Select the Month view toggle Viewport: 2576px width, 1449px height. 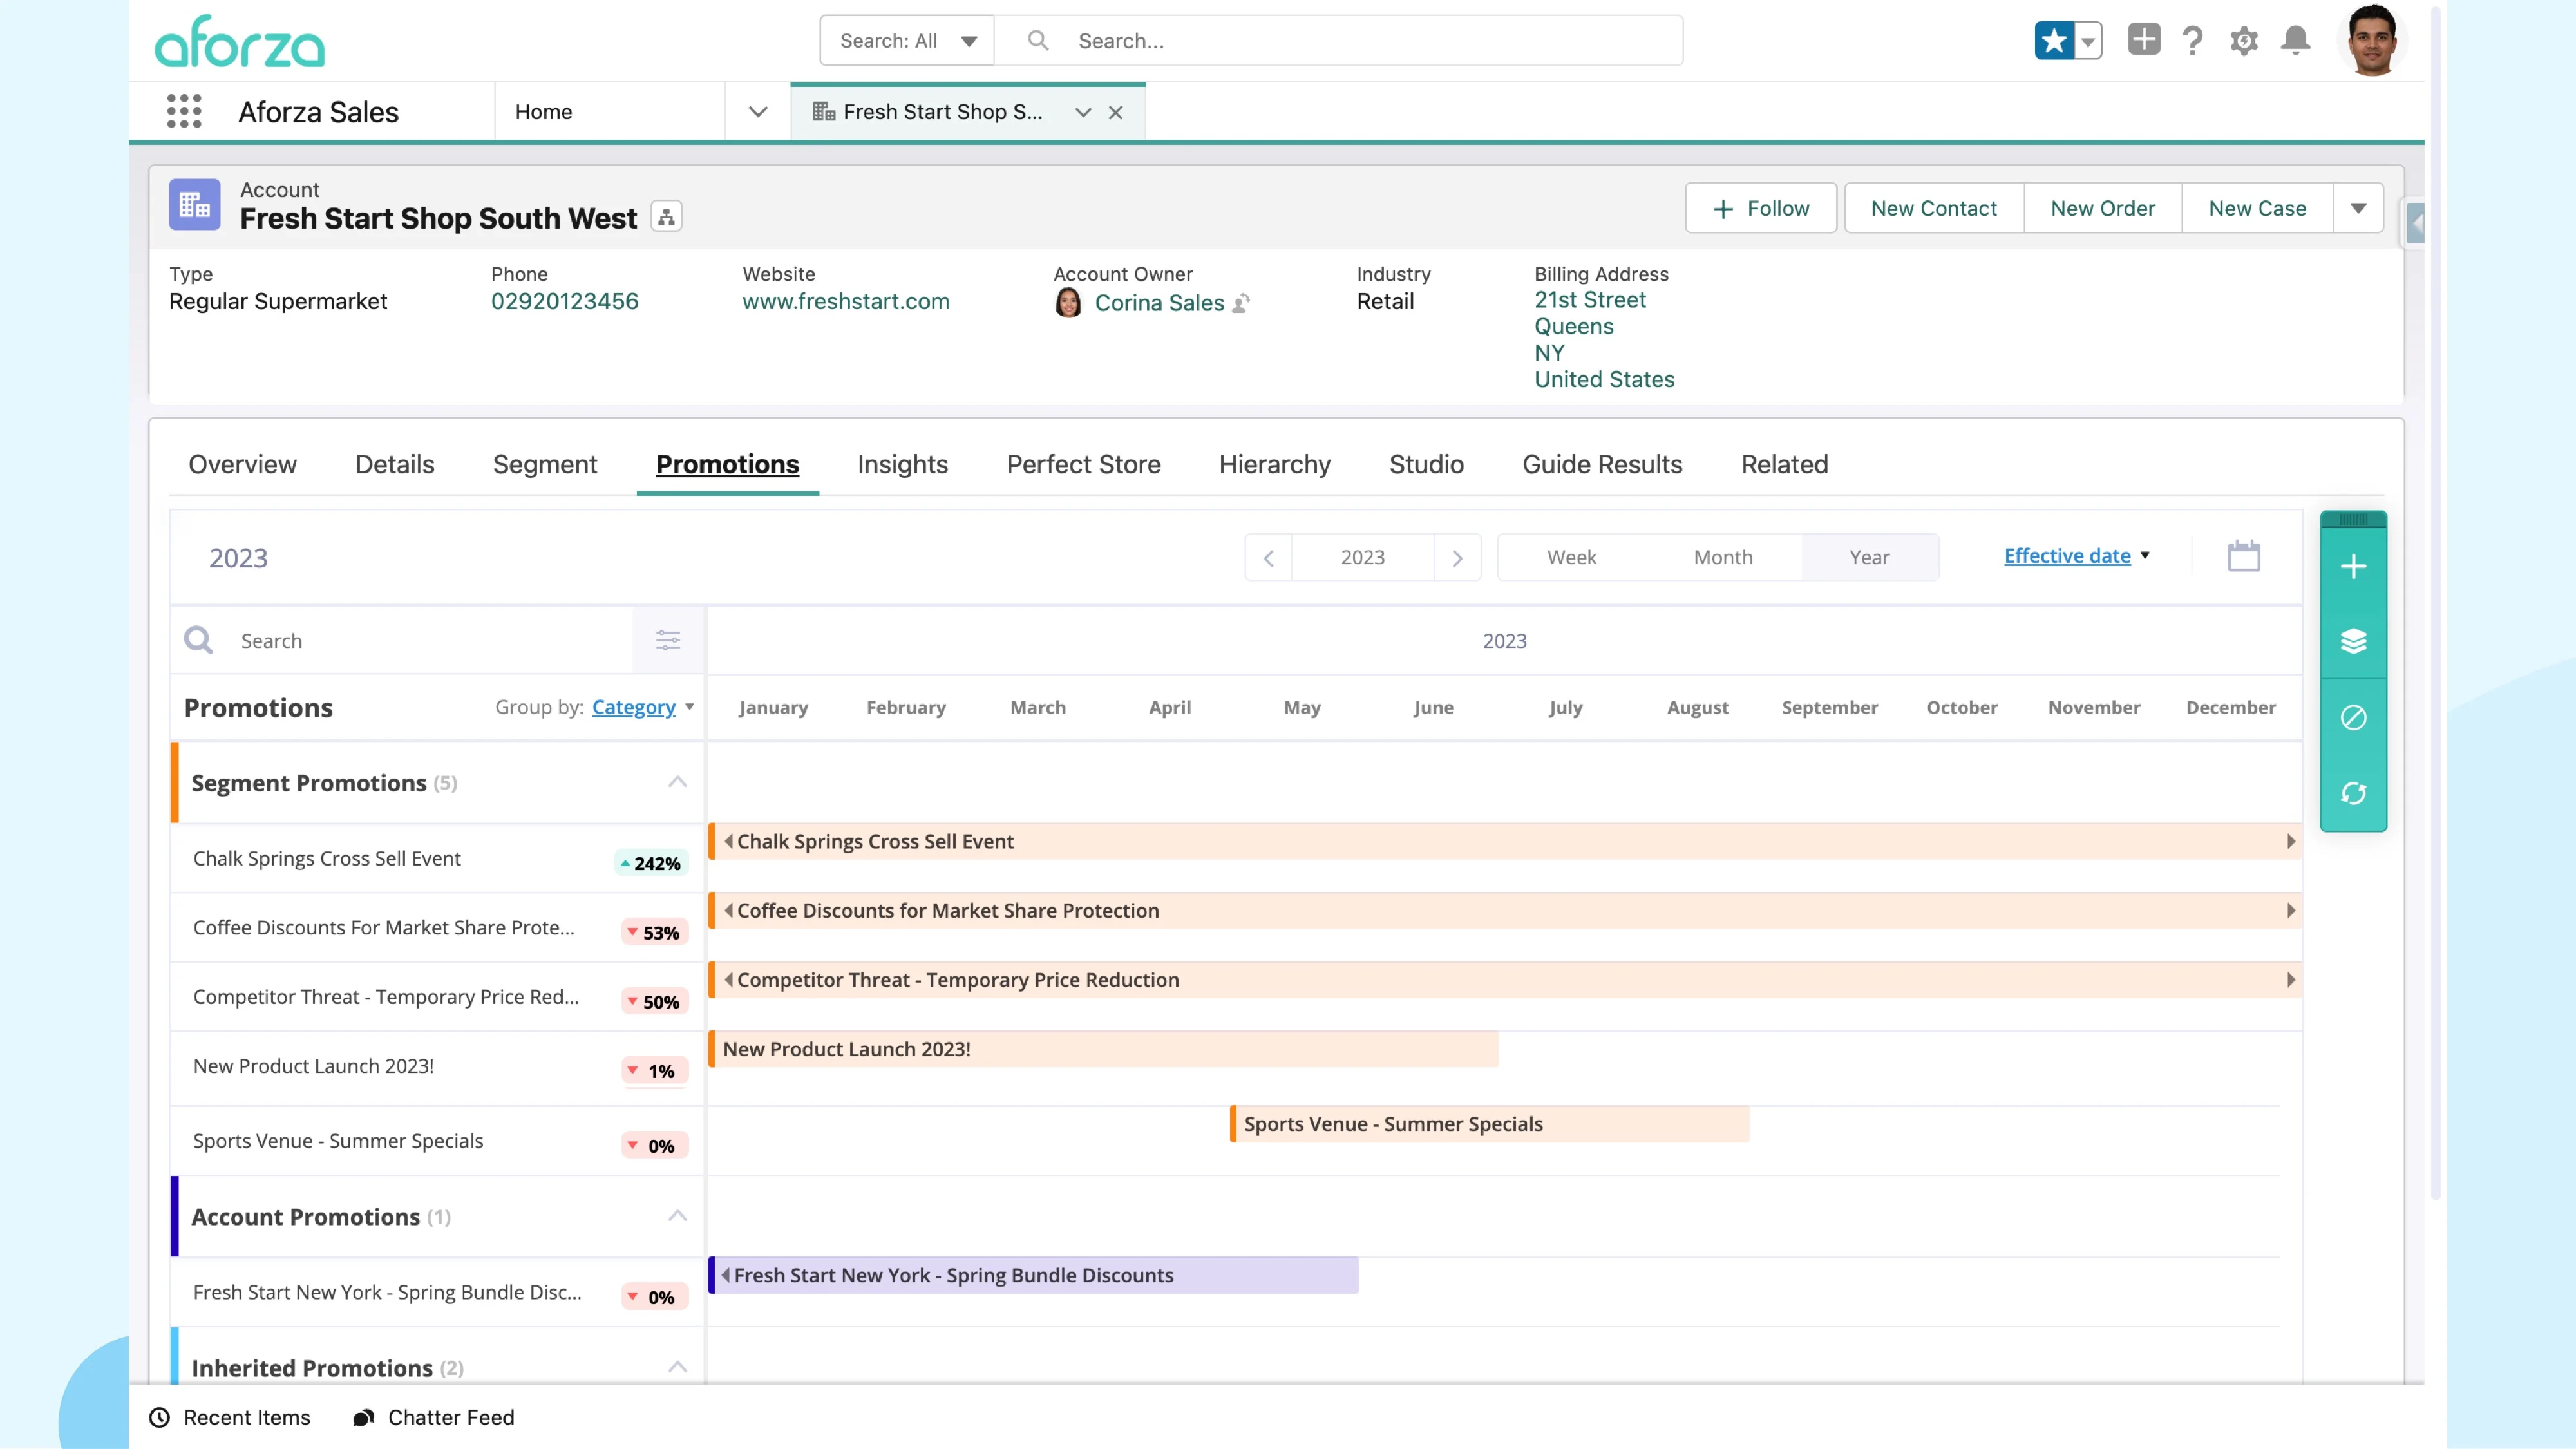point(1723,557)
